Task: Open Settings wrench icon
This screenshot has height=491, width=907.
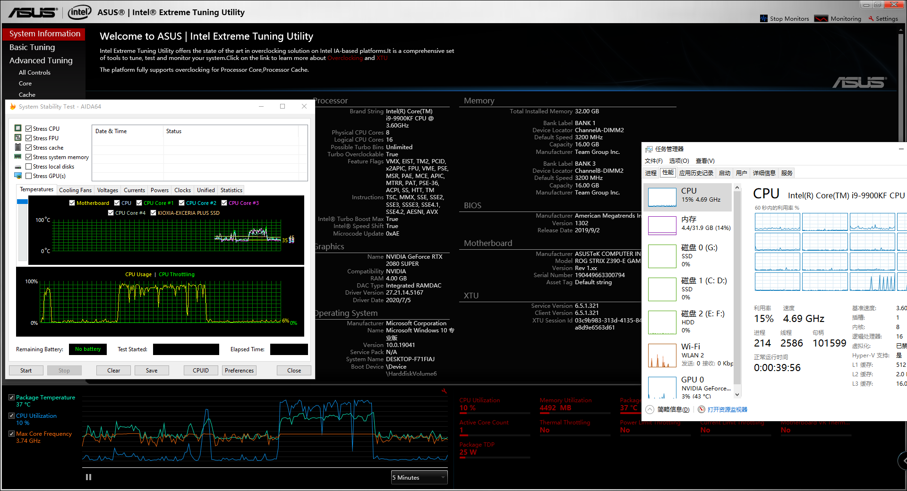Action: (871, 18)
